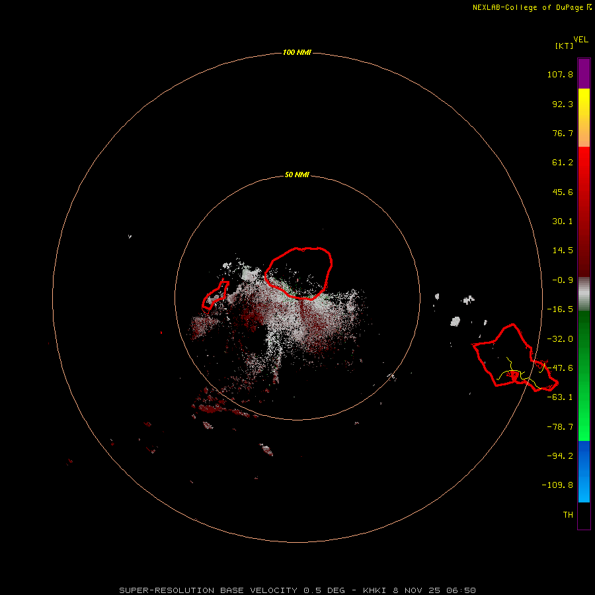Click the -109.8 scale value
Image resolution: width=595 pixels, height=595 pixels.
[557, 485]
